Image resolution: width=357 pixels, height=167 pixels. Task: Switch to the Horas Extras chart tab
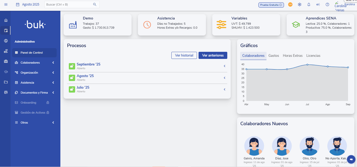[x=292, y=56]
